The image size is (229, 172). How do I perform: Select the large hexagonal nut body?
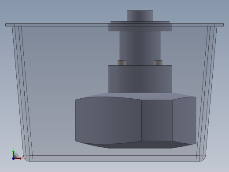click(136, 120)
